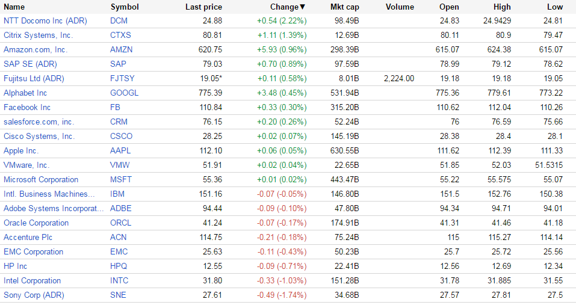Click the INTC ticker symbol
The image size is (576, 305).
[x=120, y=281]
